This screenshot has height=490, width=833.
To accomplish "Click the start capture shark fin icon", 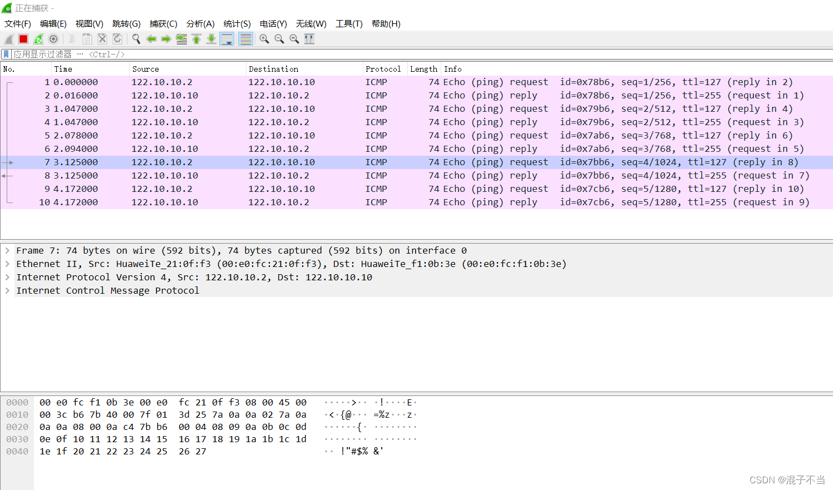I will pyautogui.click(x=9, y=39).
